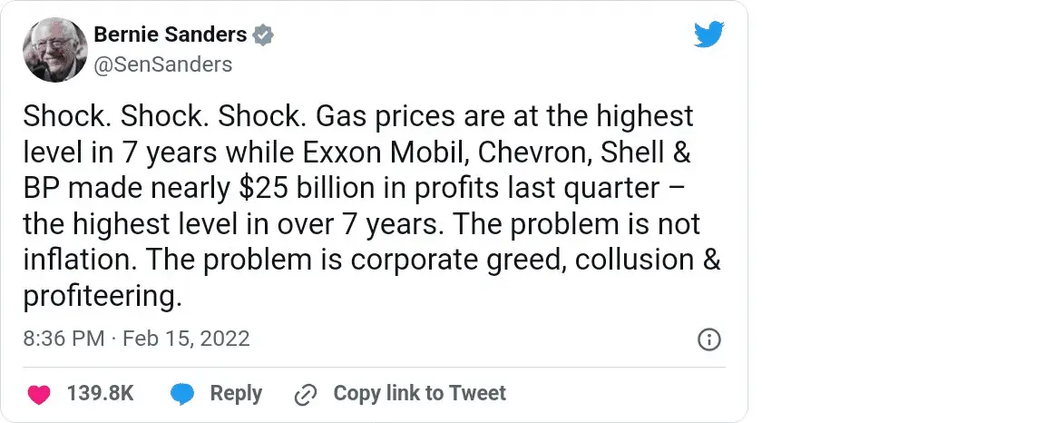Click the blue reply speech bubble icon
Image resolution: width=1045 pixels, height=423 pixels.
pyautogui.click(x=182, y=394)
